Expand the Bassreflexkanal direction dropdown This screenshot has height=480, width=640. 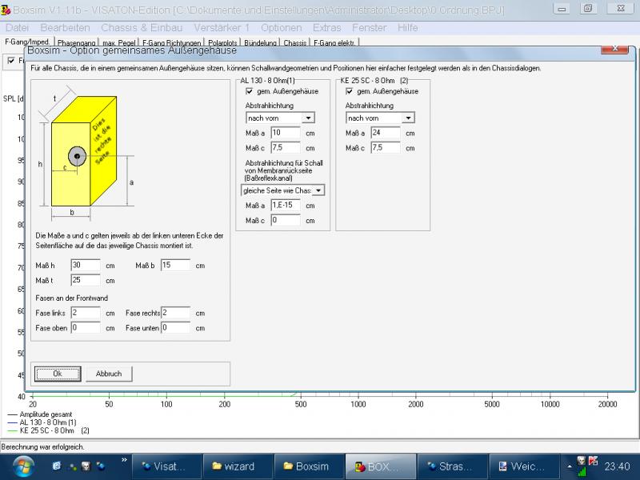(318, 190)
